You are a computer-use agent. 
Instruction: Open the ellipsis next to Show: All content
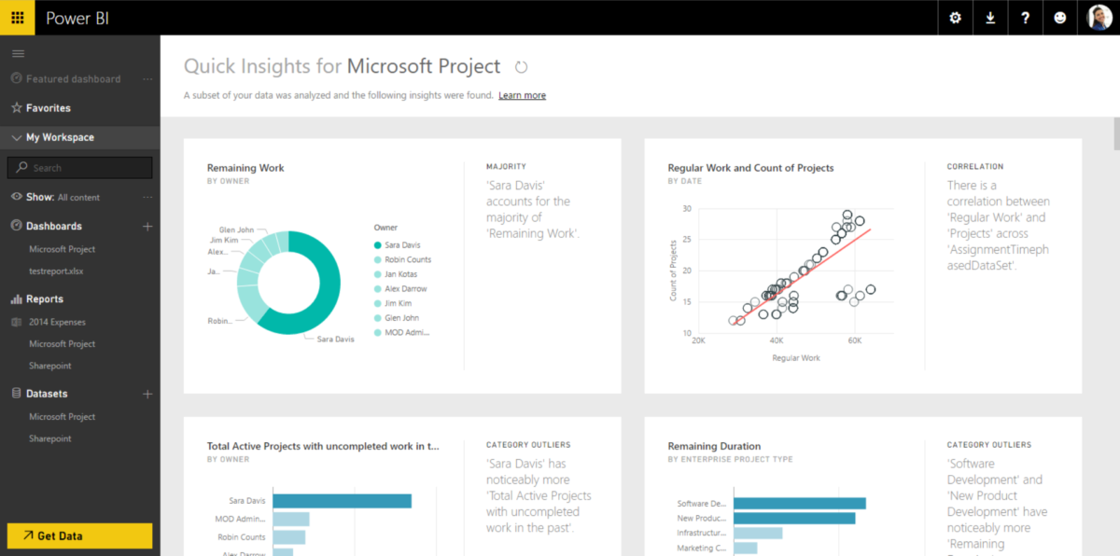(x=147, y=197)
